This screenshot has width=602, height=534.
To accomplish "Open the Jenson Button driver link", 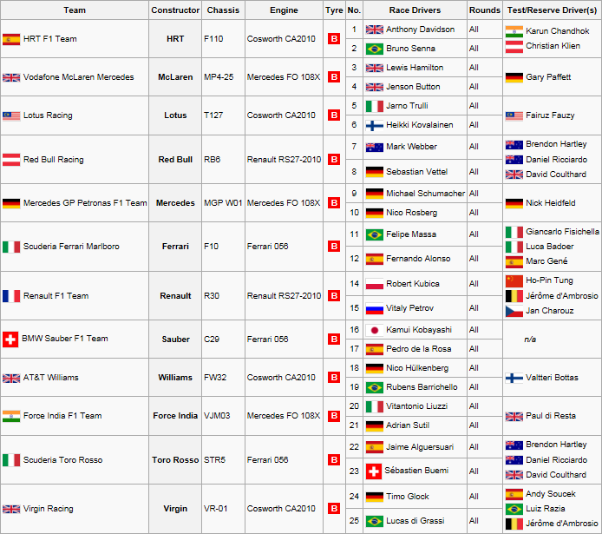I will point(413,87).
